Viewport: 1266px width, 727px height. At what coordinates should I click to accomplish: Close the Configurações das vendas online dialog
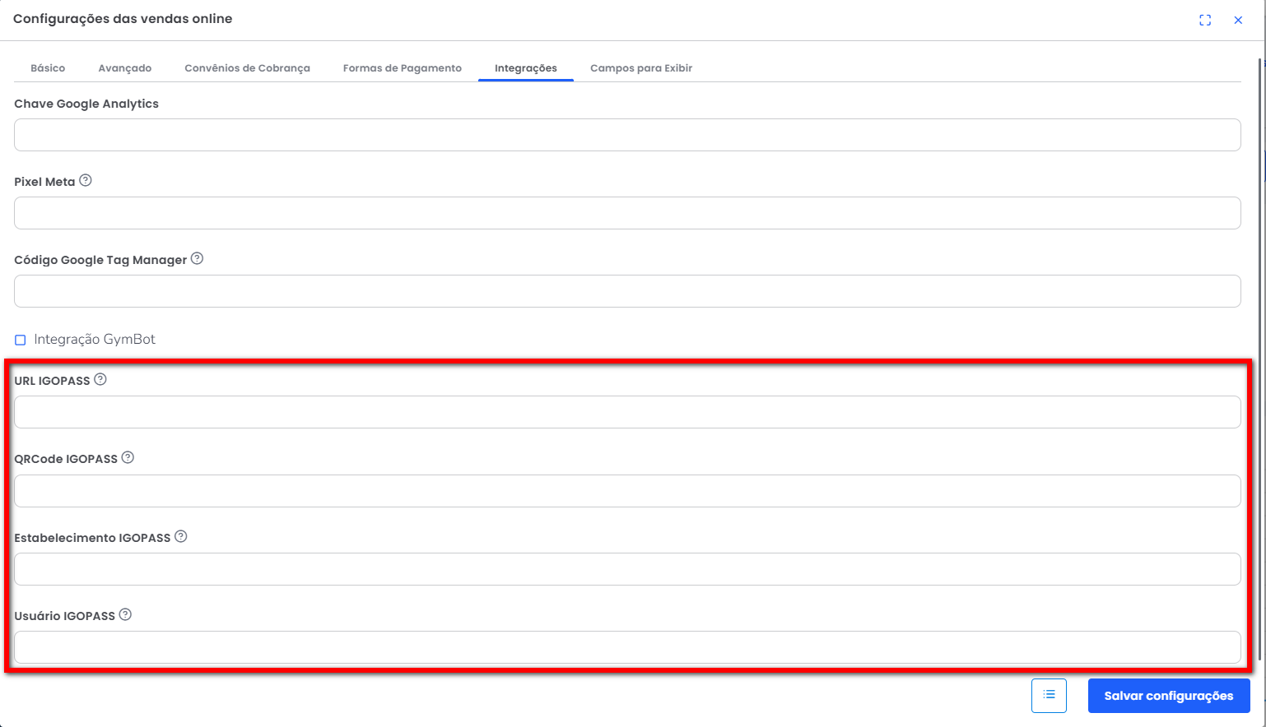click(x=1238, y=20)
